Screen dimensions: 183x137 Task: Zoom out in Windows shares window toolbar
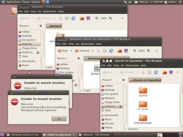[134, 51]
